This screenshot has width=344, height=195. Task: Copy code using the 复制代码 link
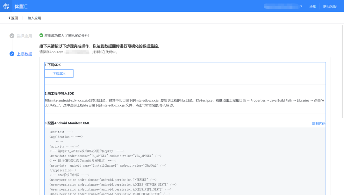pyautogui.click(x=319, y=123)
